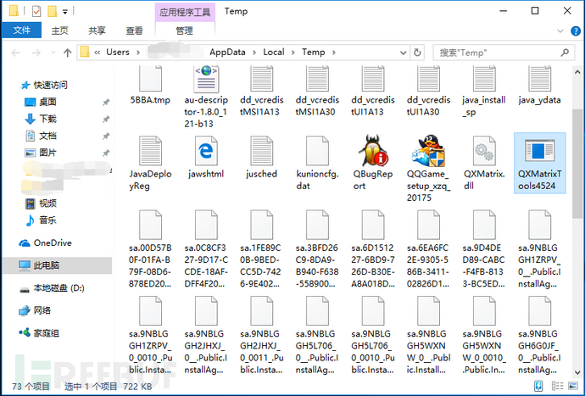Click the Up arrow navigation button
The height and width of the screenshot is (396, 585).
click(x=67, y=53)
